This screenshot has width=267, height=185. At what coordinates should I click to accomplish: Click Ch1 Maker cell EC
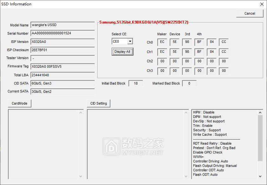click(x=162, y=52)
